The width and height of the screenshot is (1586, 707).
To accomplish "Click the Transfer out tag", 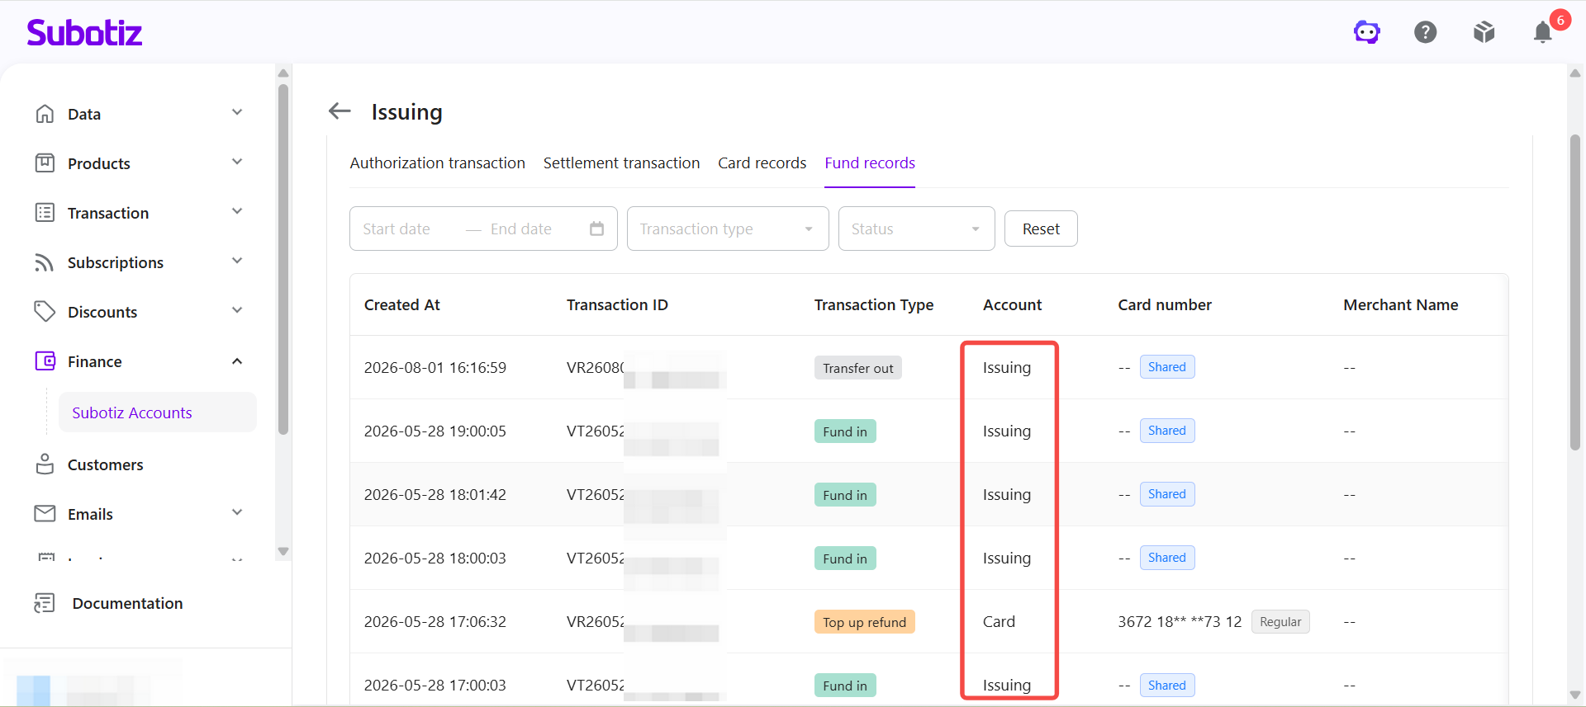I will 858,368.
